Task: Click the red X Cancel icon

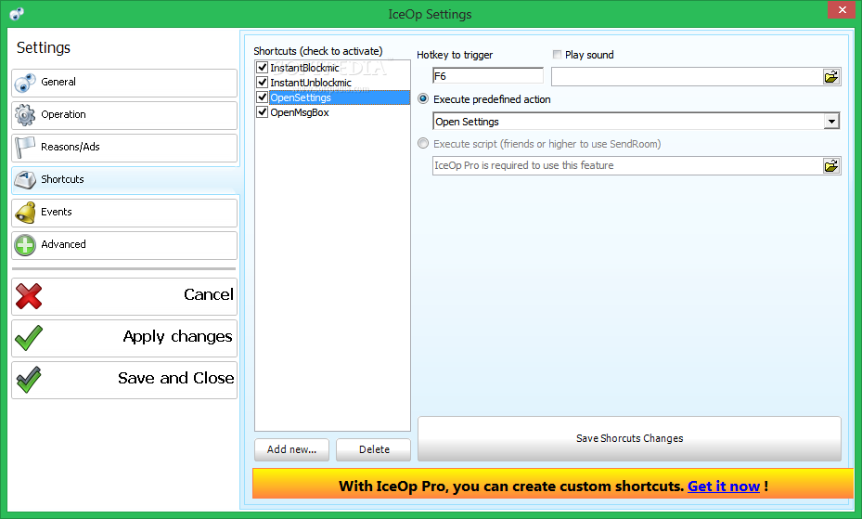Action: coord(29,296)
